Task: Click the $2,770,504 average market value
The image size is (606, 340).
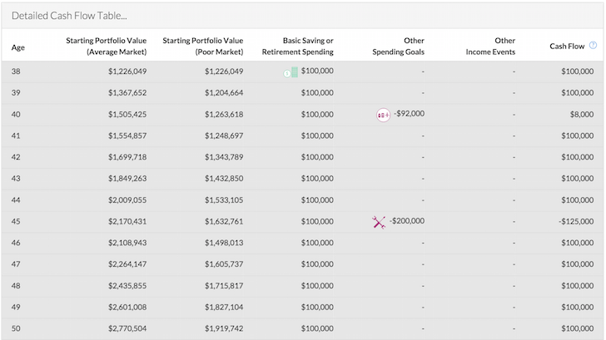Action: coord(127,329)
